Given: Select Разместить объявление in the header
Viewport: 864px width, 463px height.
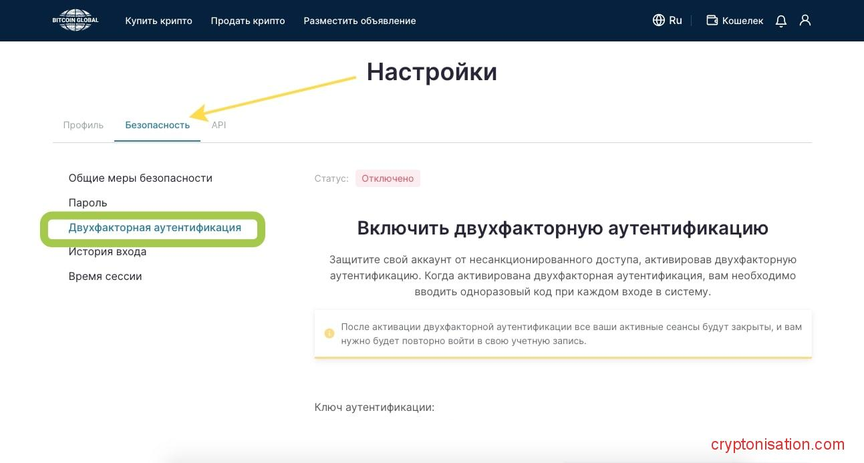Looking at the screenshot, I should click(x=359, y=21).
